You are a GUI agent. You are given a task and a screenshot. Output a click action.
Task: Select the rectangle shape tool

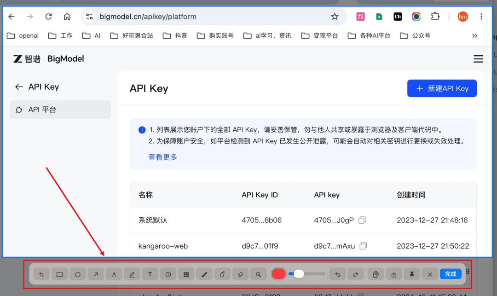59,274
